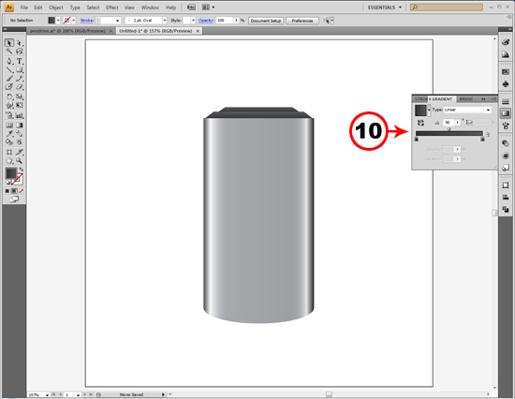Click the Document Setup button
Screen dimensions: 515x399
pos(266,21)
